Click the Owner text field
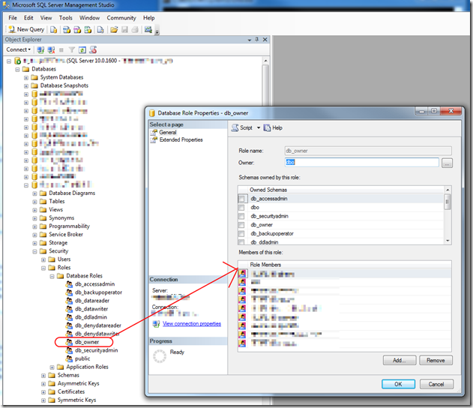Screen dimensions: 473x408 tap(362, 162)
